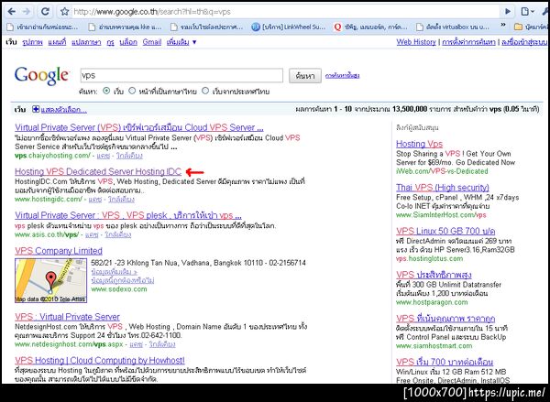This screenshot has width=550, height=402.
Task: Open the Hosting VPS Dedicated Server Hosting IDC result
Action: [x=98, y=172]
